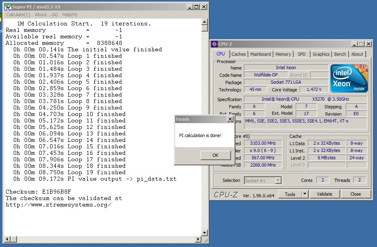Click the Allocated memory = 8388648 line
Image resolution: width=377 pixels, height=247 pixels.
(64, 43)
